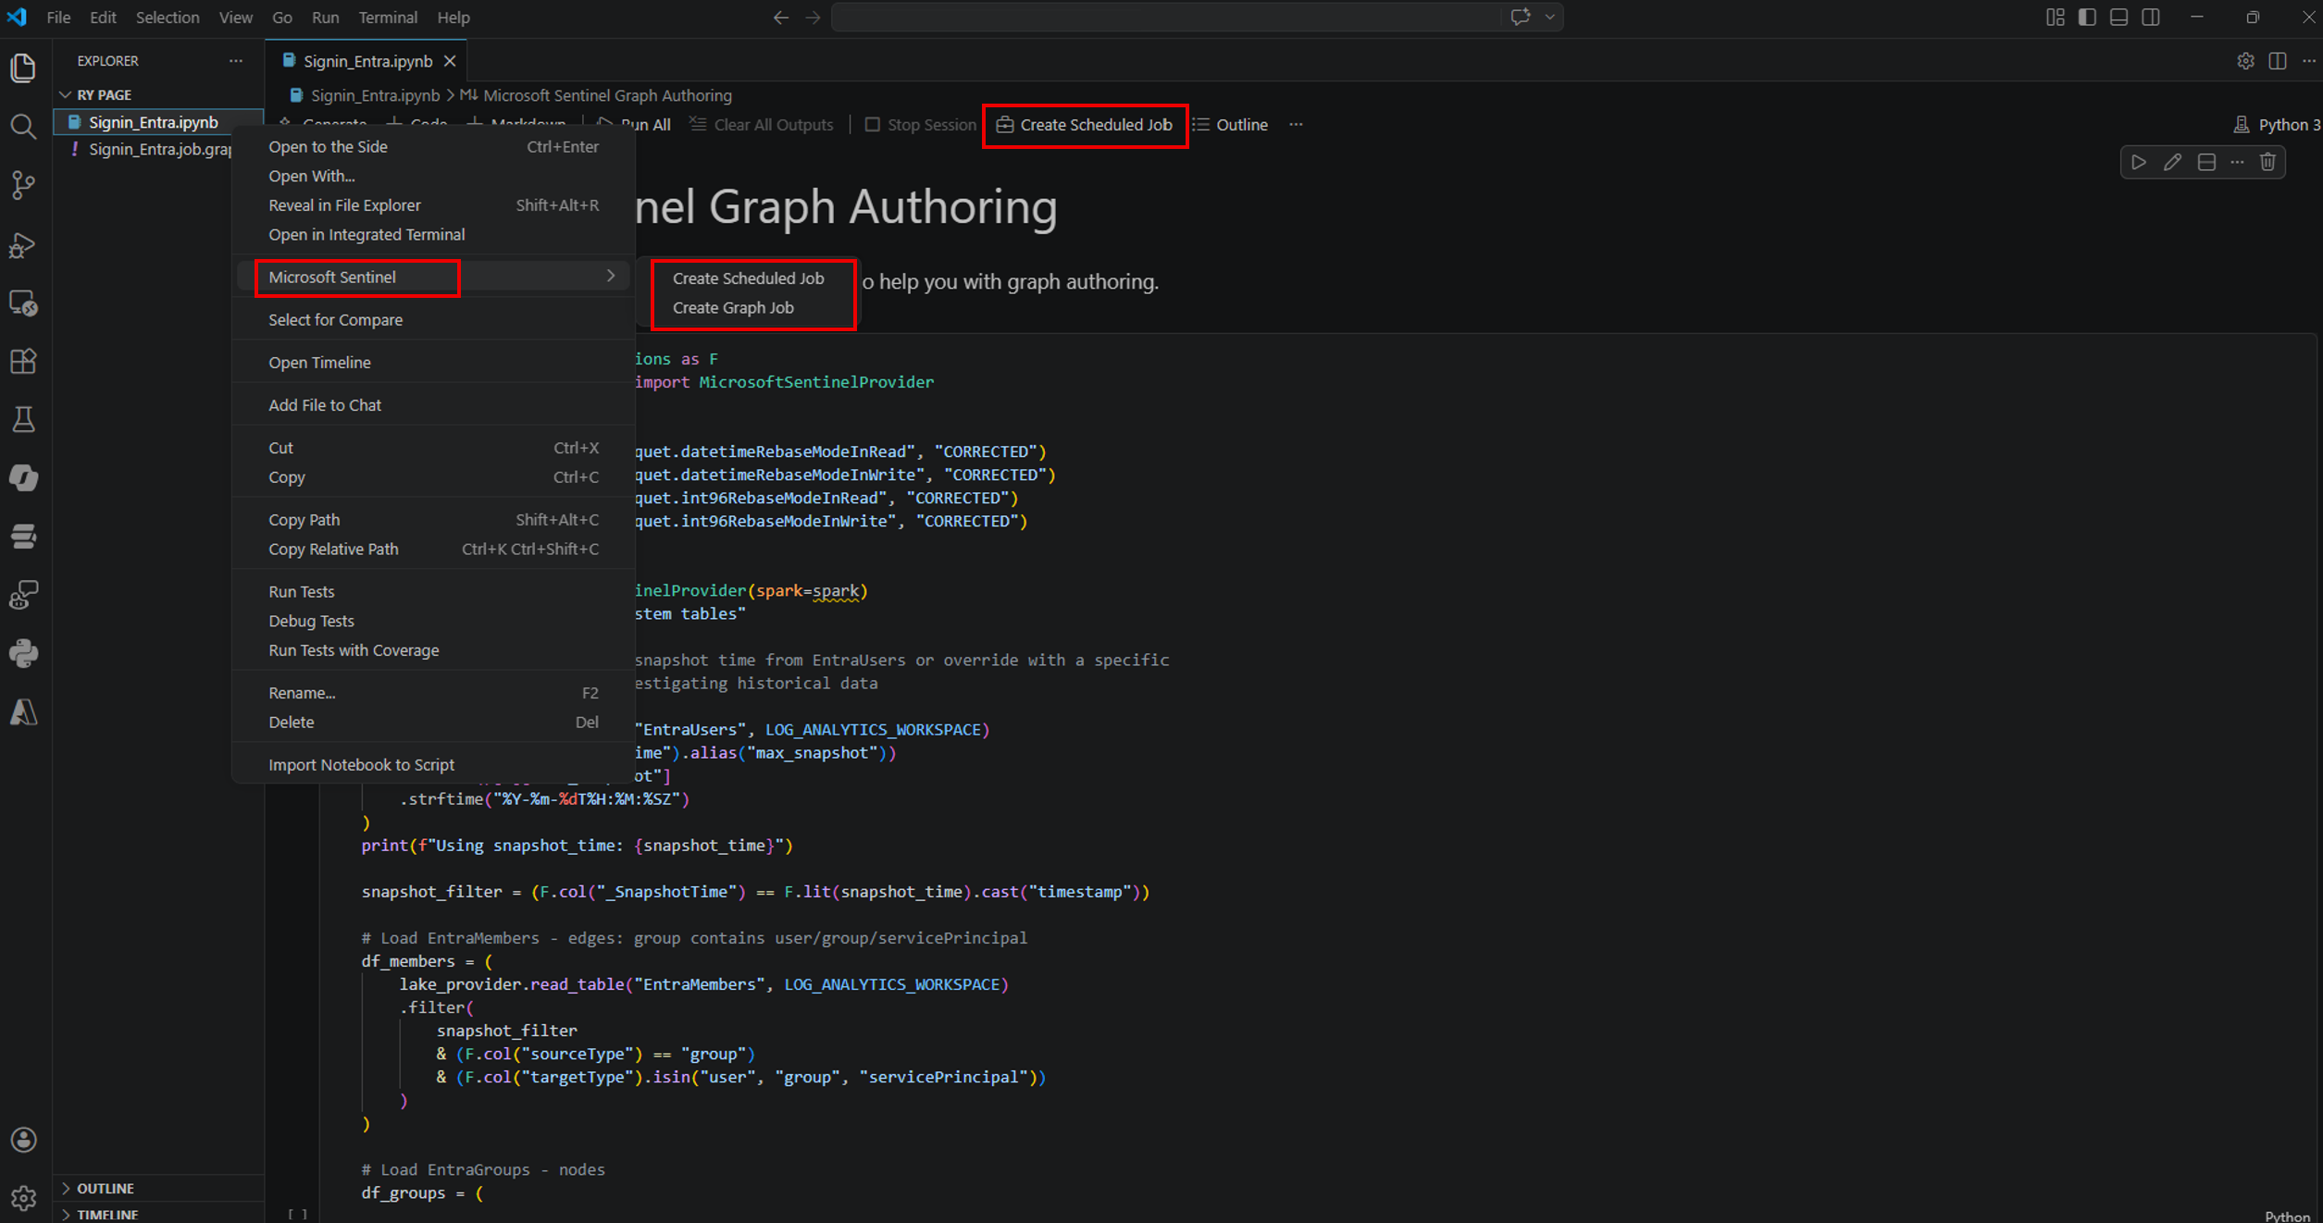Select Create Graph Job submenu entry
Viewport: 2323px width, 1223px height.
click(x=733, y=308)
